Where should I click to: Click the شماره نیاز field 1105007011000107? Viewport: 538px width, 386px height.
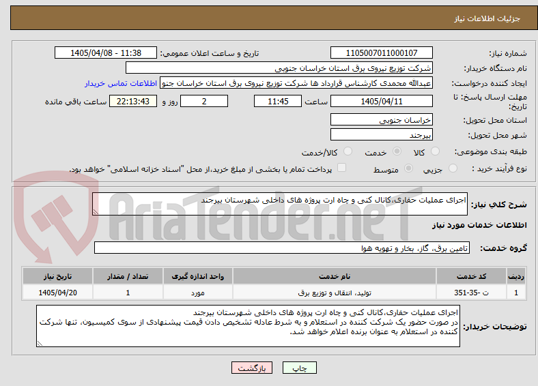[x=381, y=53]
